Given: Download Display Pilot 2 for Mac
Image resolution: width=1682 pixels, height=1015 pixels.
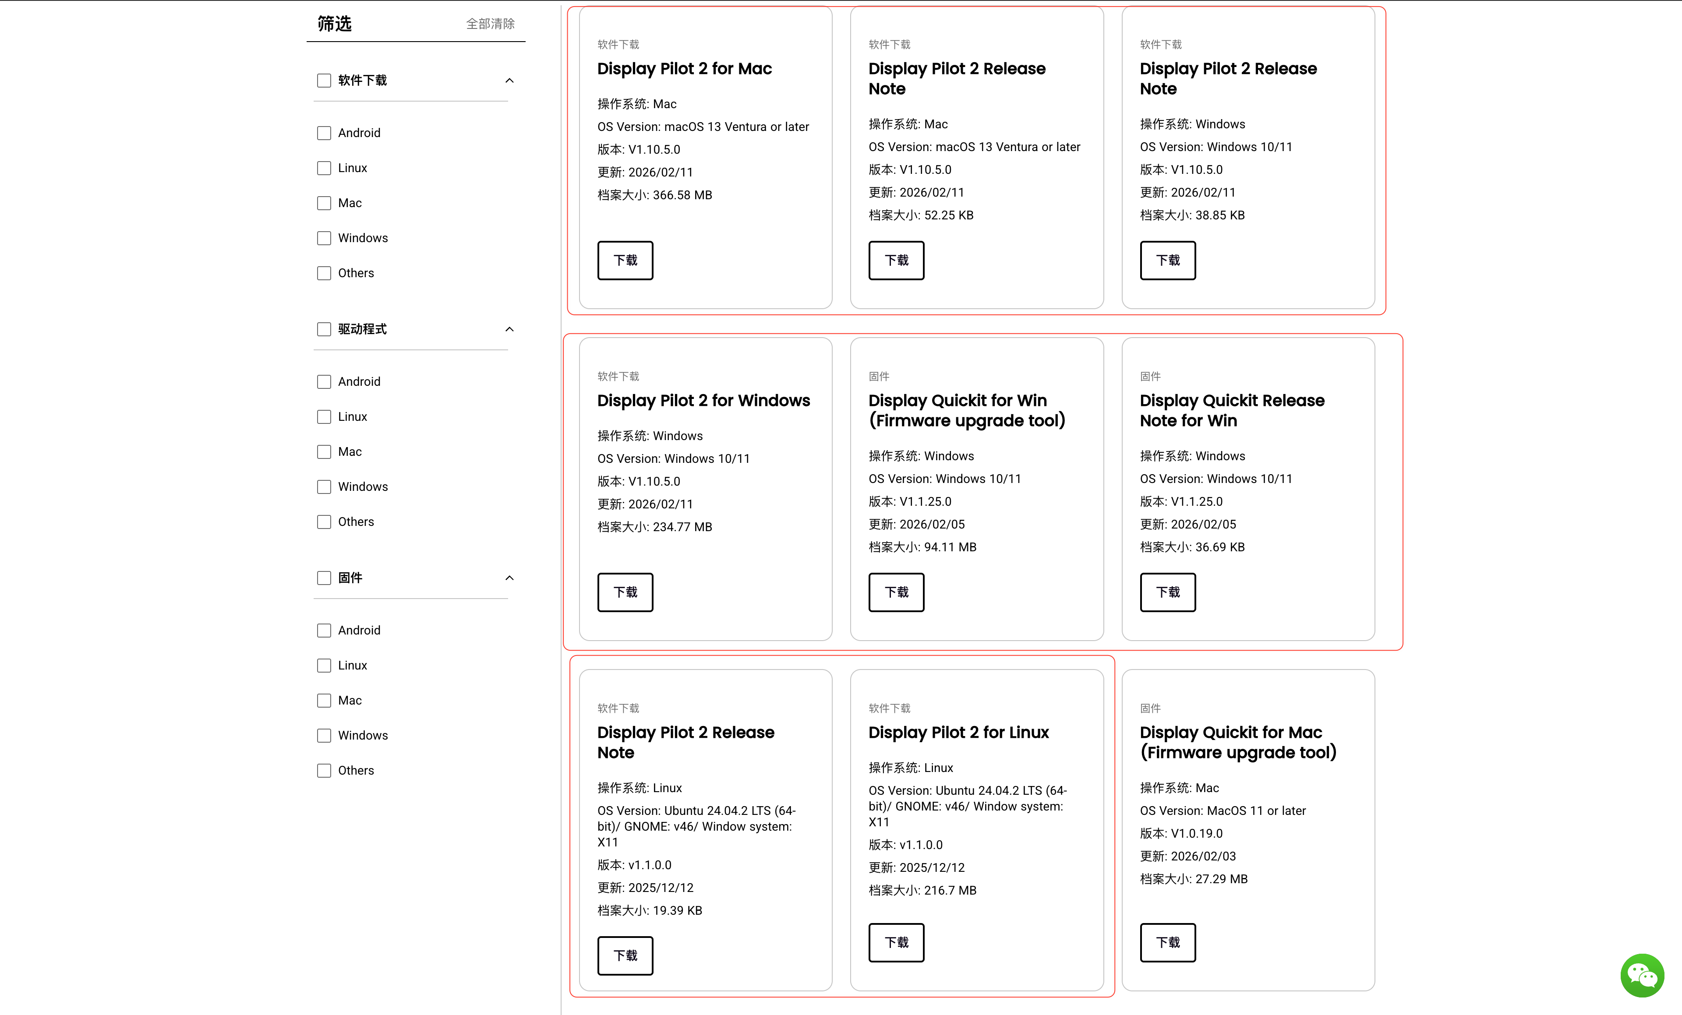Looking at the screenshot, I should tap(625, 260).
